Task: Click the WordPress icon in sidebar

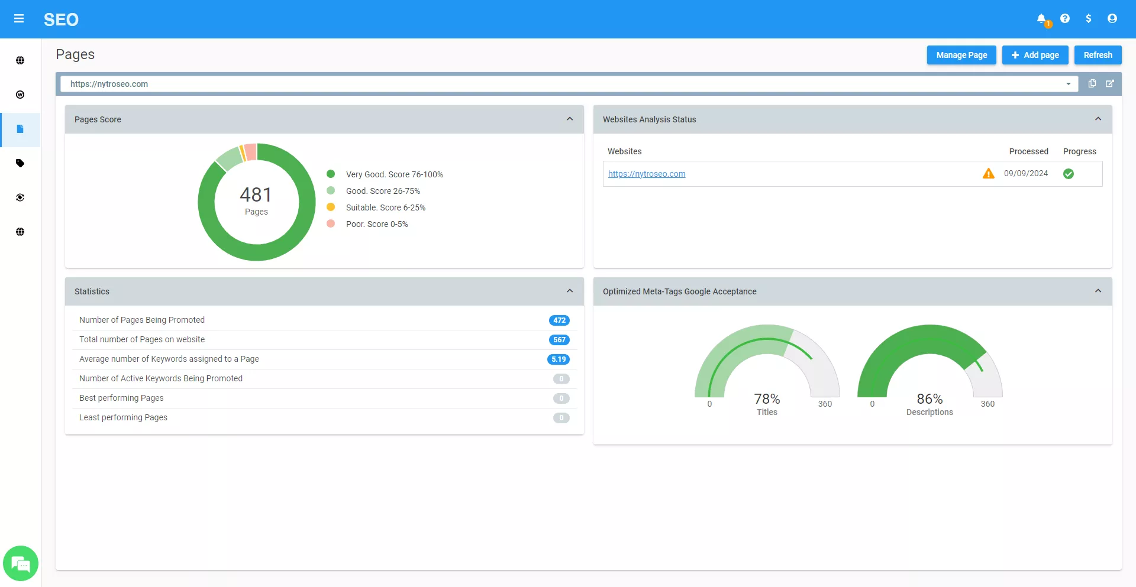Action: tap(20, 95)
